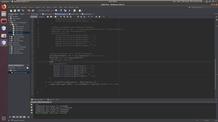Stop the running process in the Output panel
The height and width of the screenshot is (122, 218).
pos(32,110)
